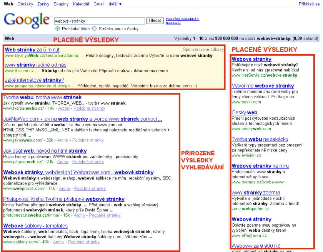Open the ad Jaké internetové stránky?
Viewport: 323px width, 252px height.
coord(34,80)
